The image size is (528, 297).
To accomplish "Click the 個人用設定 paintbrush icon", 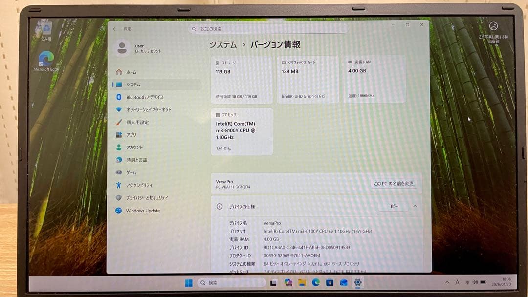I will 118,123.
